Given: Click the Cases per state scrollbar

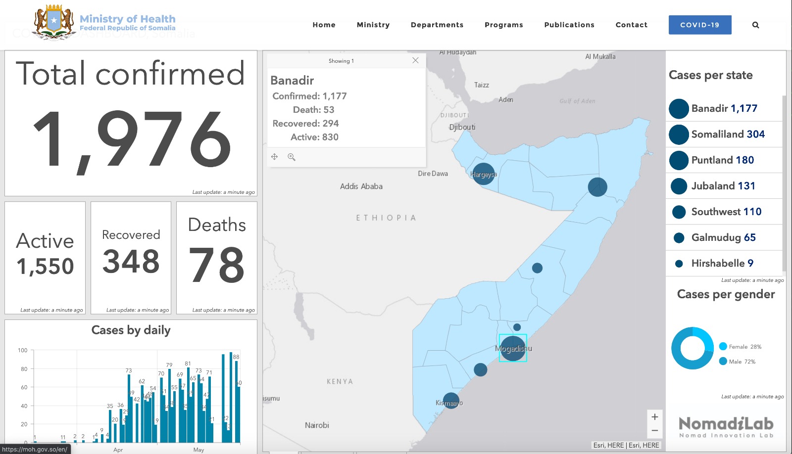Looking at the screenshot, I should coord(784,183).
